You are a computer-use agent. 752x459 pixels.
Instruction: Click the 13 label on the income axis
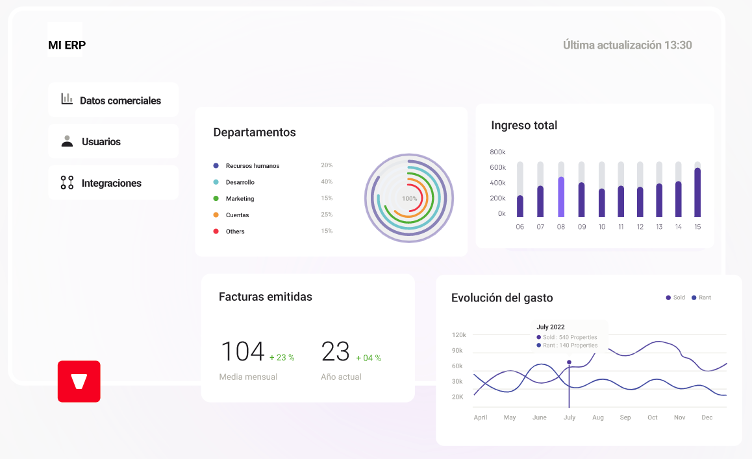(659, 227)
